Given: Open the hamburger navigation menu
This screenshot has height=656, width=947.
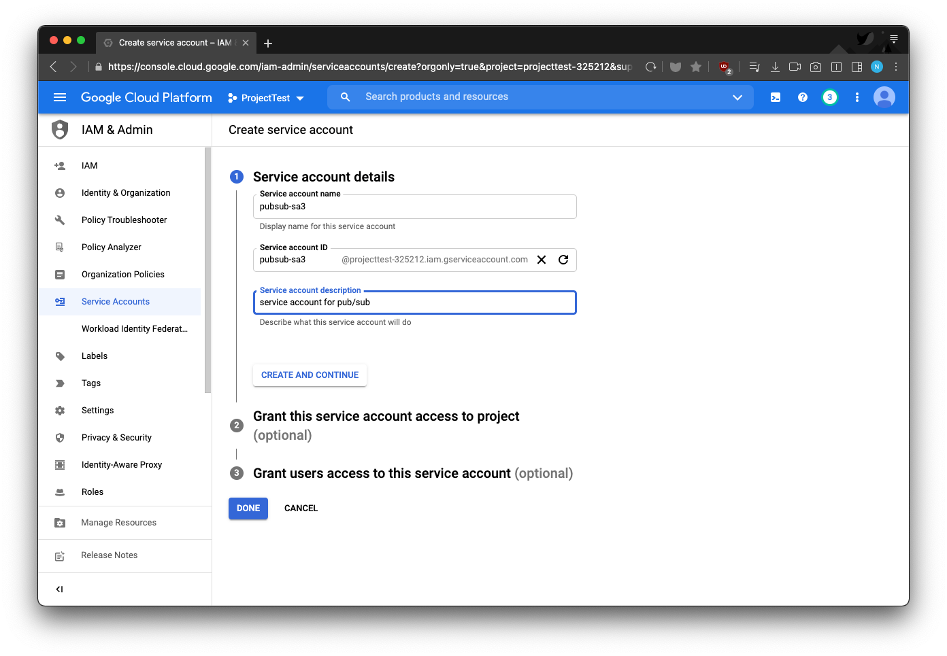Looking at the screenshot, I should [60, 97].
